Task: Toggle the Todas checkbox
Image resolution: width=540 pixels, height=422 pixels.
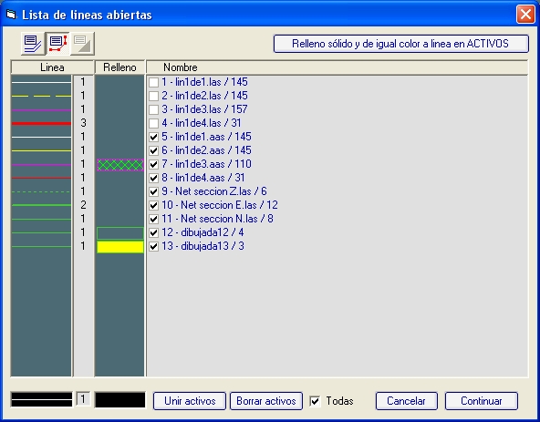Action: click(315, 401)
